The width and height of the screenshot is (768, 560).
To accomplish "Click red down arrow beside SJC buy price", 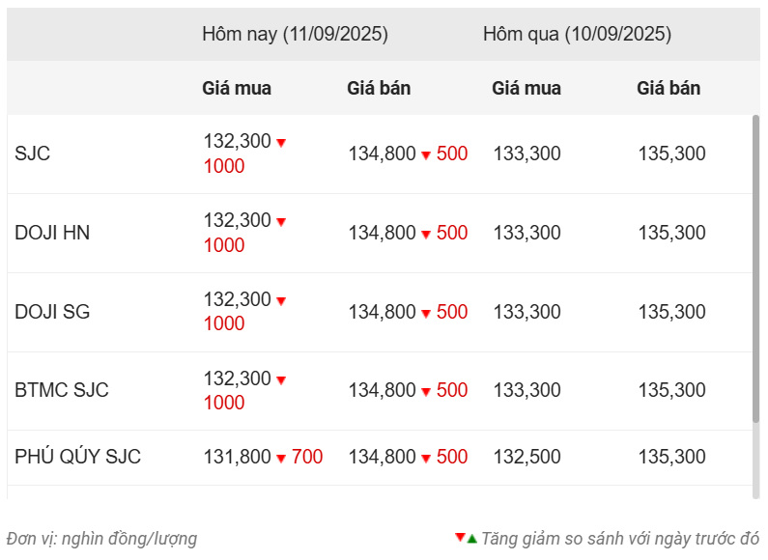I will 281,143.
